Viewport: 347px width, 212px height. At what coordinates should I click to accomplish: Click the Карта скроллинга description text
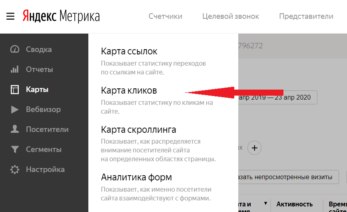click(x=158, y=150)
